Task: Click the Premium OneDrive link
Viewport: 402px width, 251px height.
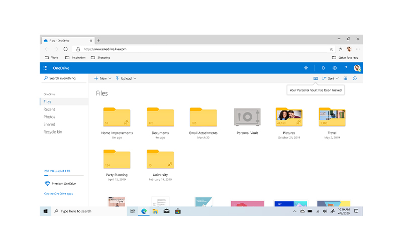Action: tap(63, 184)
